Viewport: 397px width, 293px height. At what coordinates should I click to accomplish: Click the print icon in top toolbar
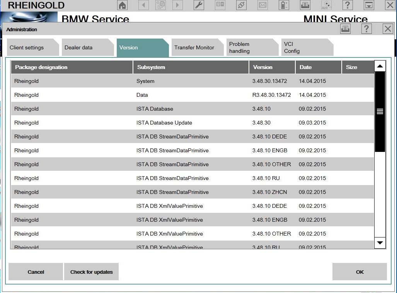[305, 5]
